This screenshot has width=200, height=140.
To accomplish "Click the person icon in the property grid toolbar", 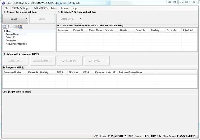I will [20, 26].
